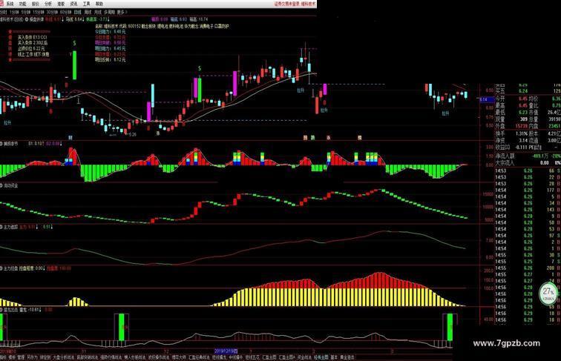Screen dimensions: 561x361
Task: Select the 黄金狙击 indicator tab
Action: tap(347, 357)
